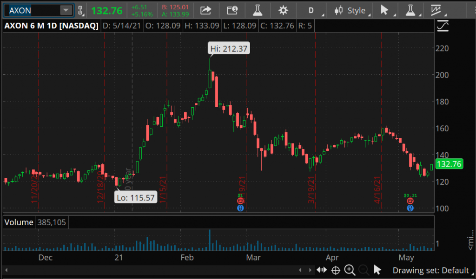Screen dimensions: 476x279
Task: Click the March blue lightbulb event icon
Action: coord(240,208)
